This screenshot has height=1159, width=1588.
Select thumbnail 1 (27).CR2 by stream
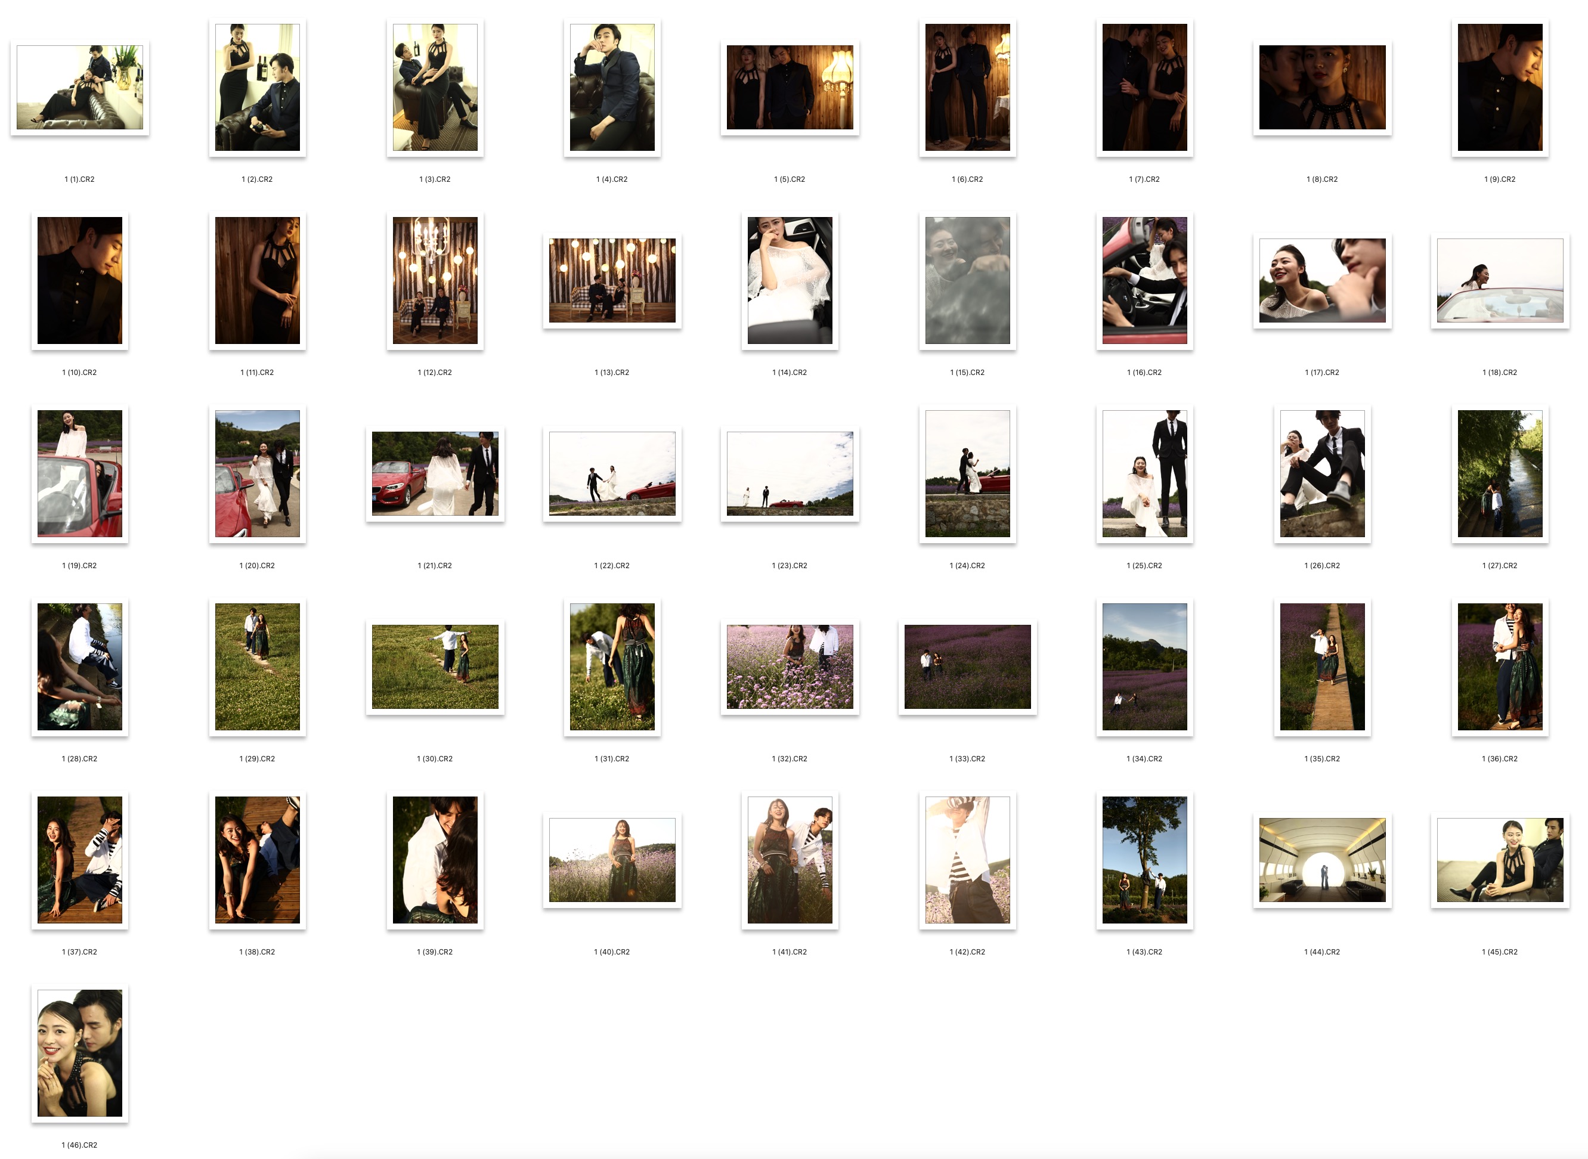(1500, 473)
